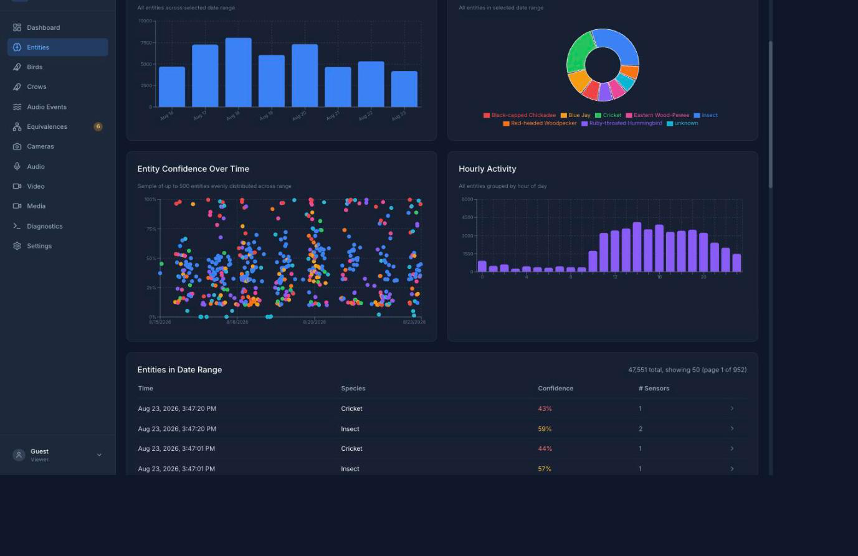Open the 57% Insect row chevron
Image resolution: width=858 pixels, height=556 pixels.
pos(732,469)
